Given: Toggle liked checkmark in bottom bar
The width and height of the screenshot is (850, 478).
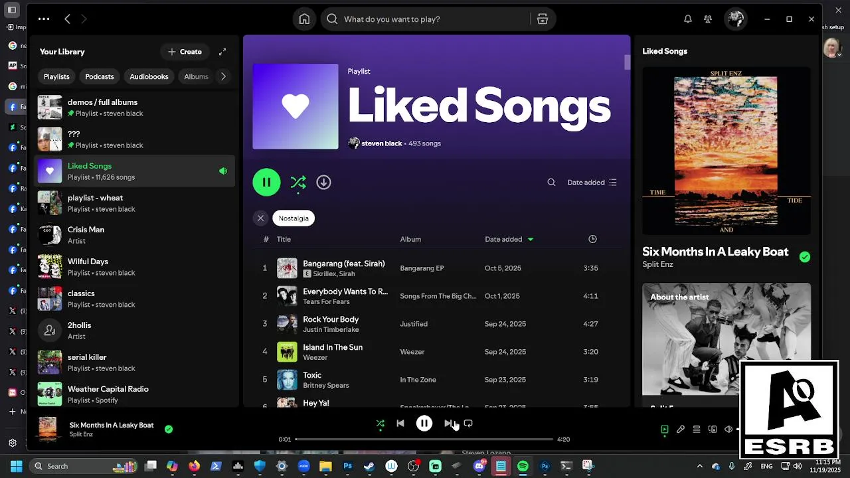Looking at the screenshot, I should 169,429.
